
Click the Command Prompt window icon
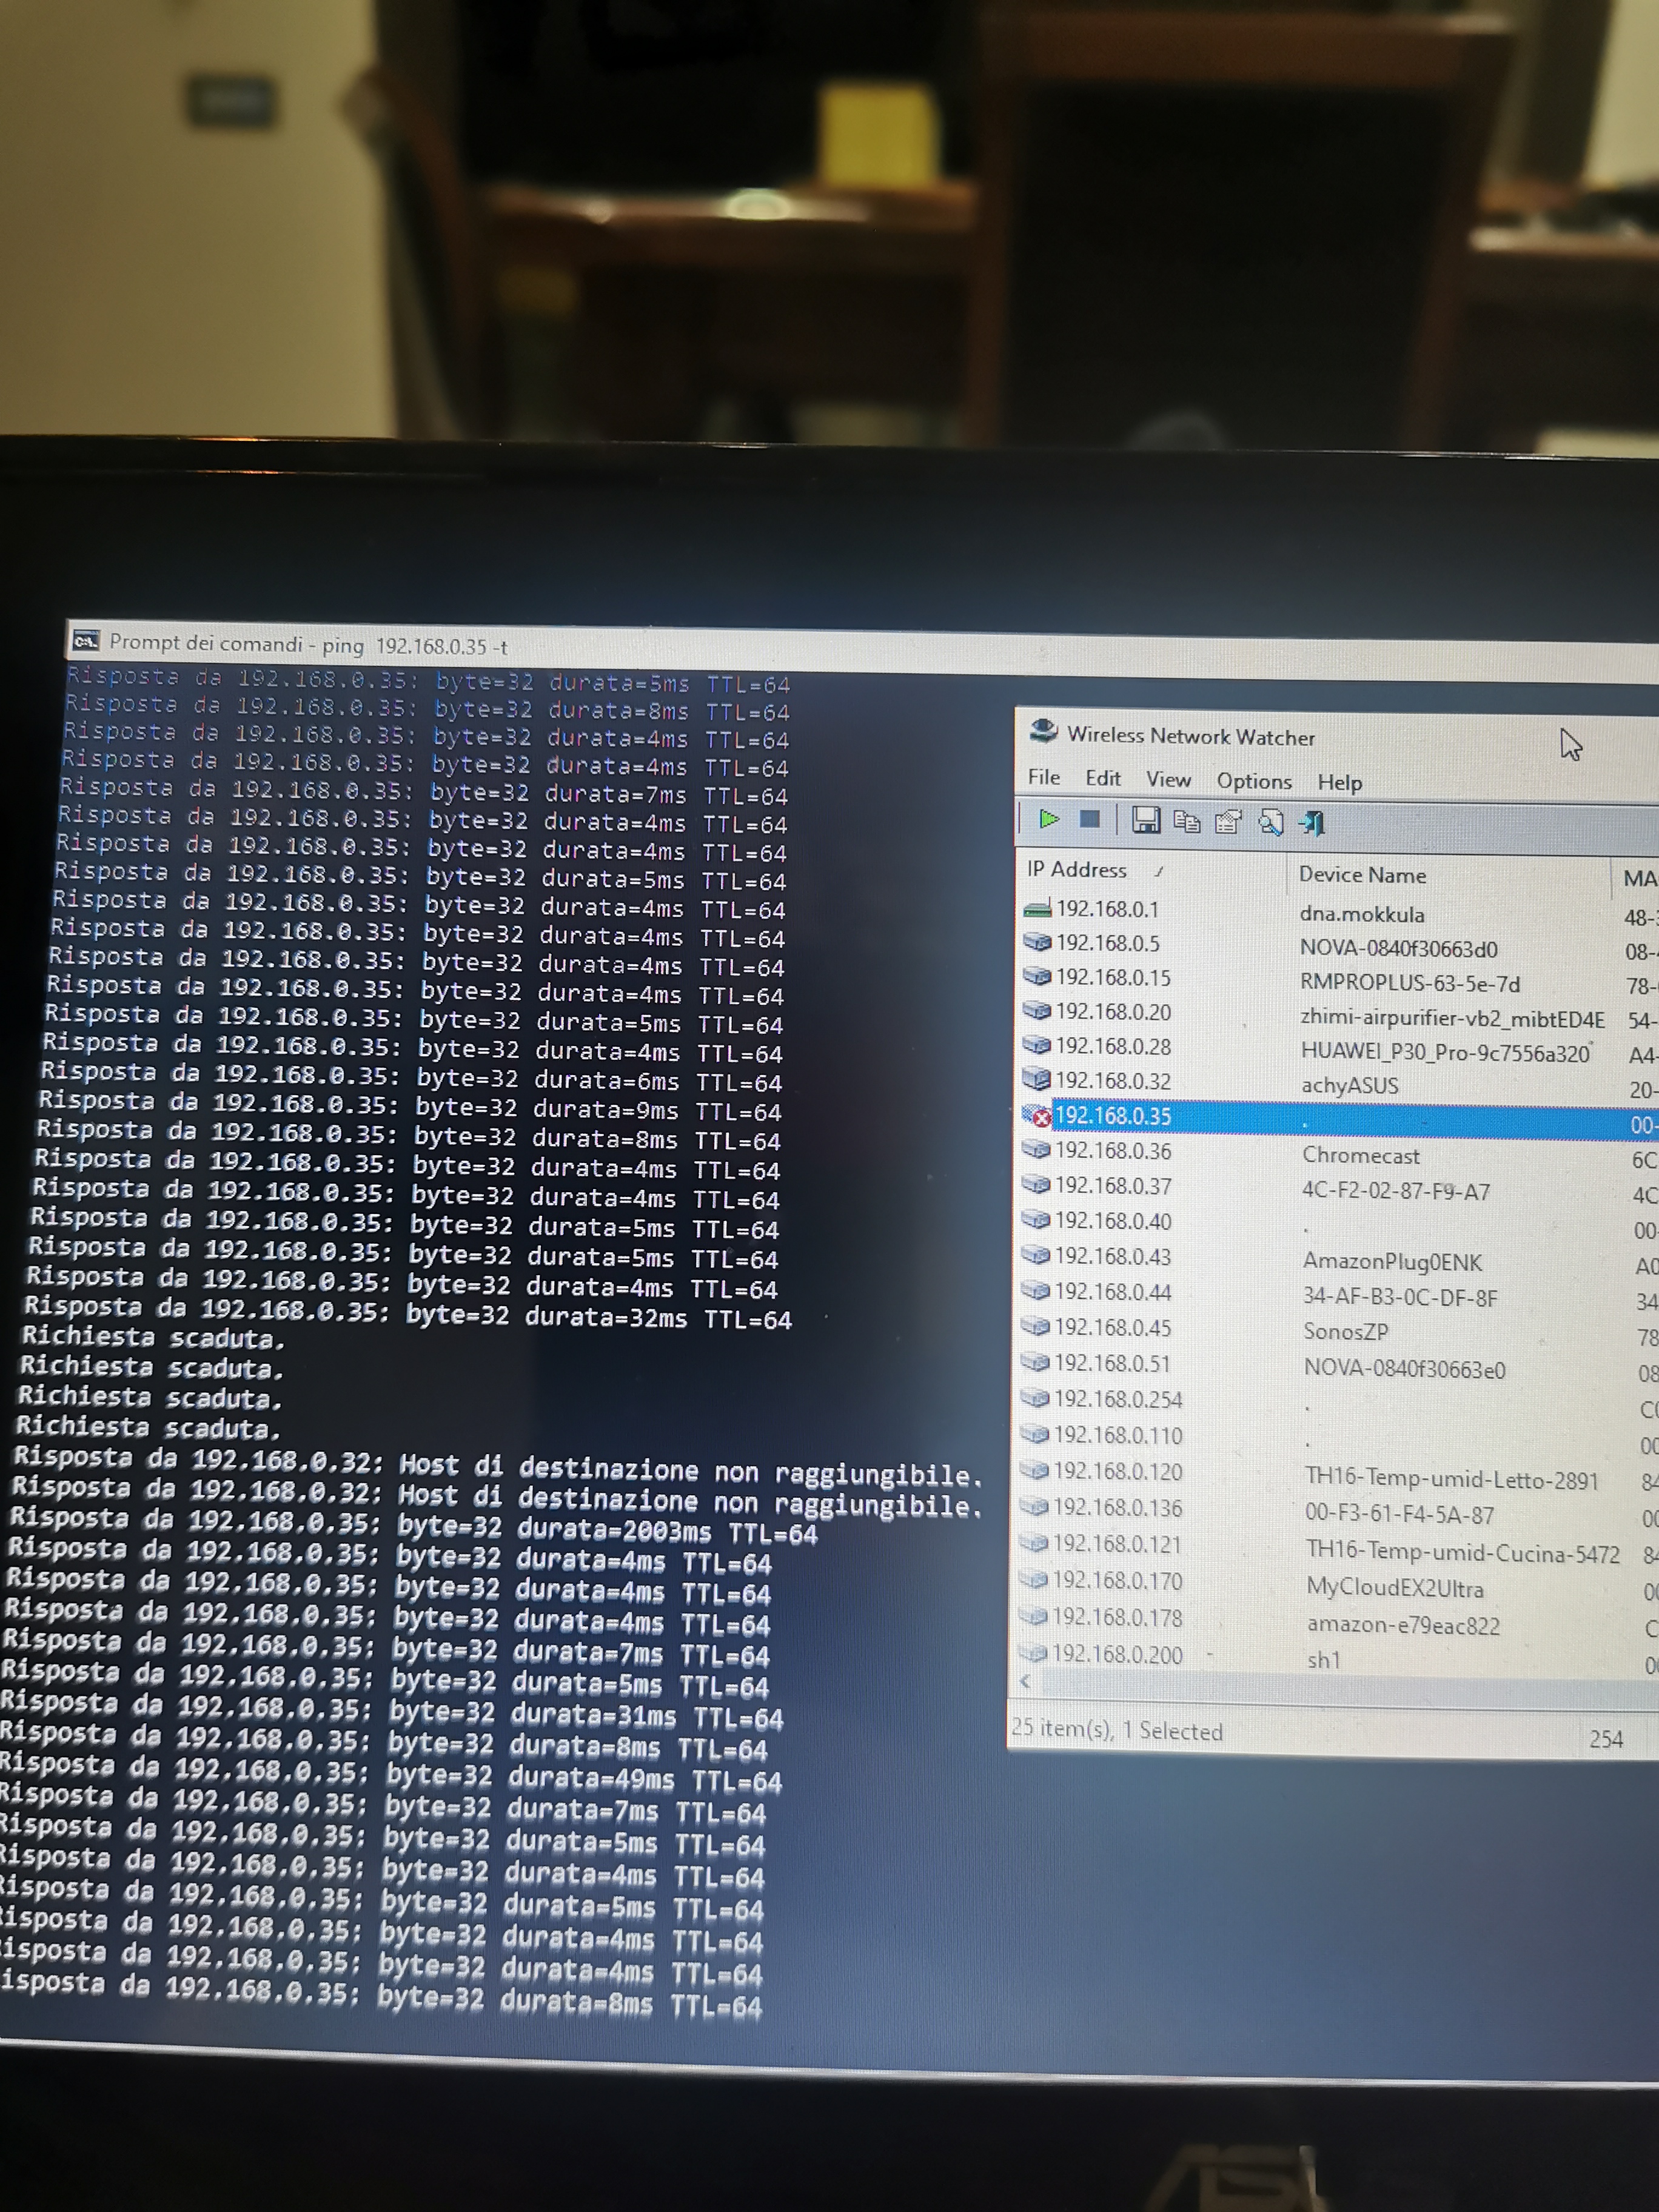click(x=86, y=640)
